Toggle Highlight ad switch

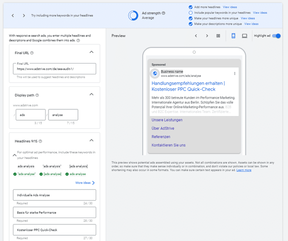point(277,36)
